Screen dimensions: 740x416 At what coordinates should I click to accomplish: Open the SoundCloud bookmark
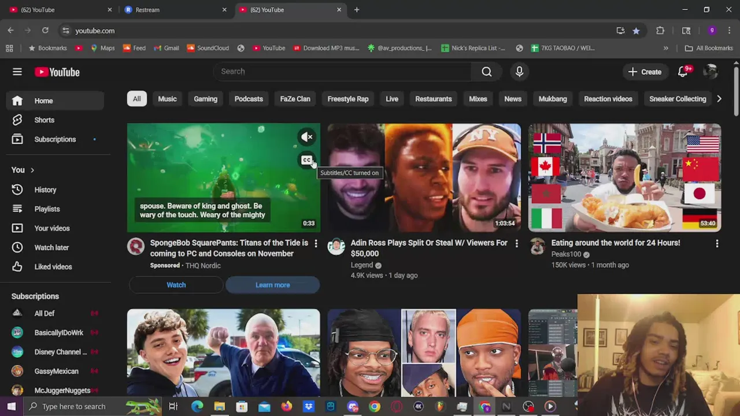[x=208, y=48]
